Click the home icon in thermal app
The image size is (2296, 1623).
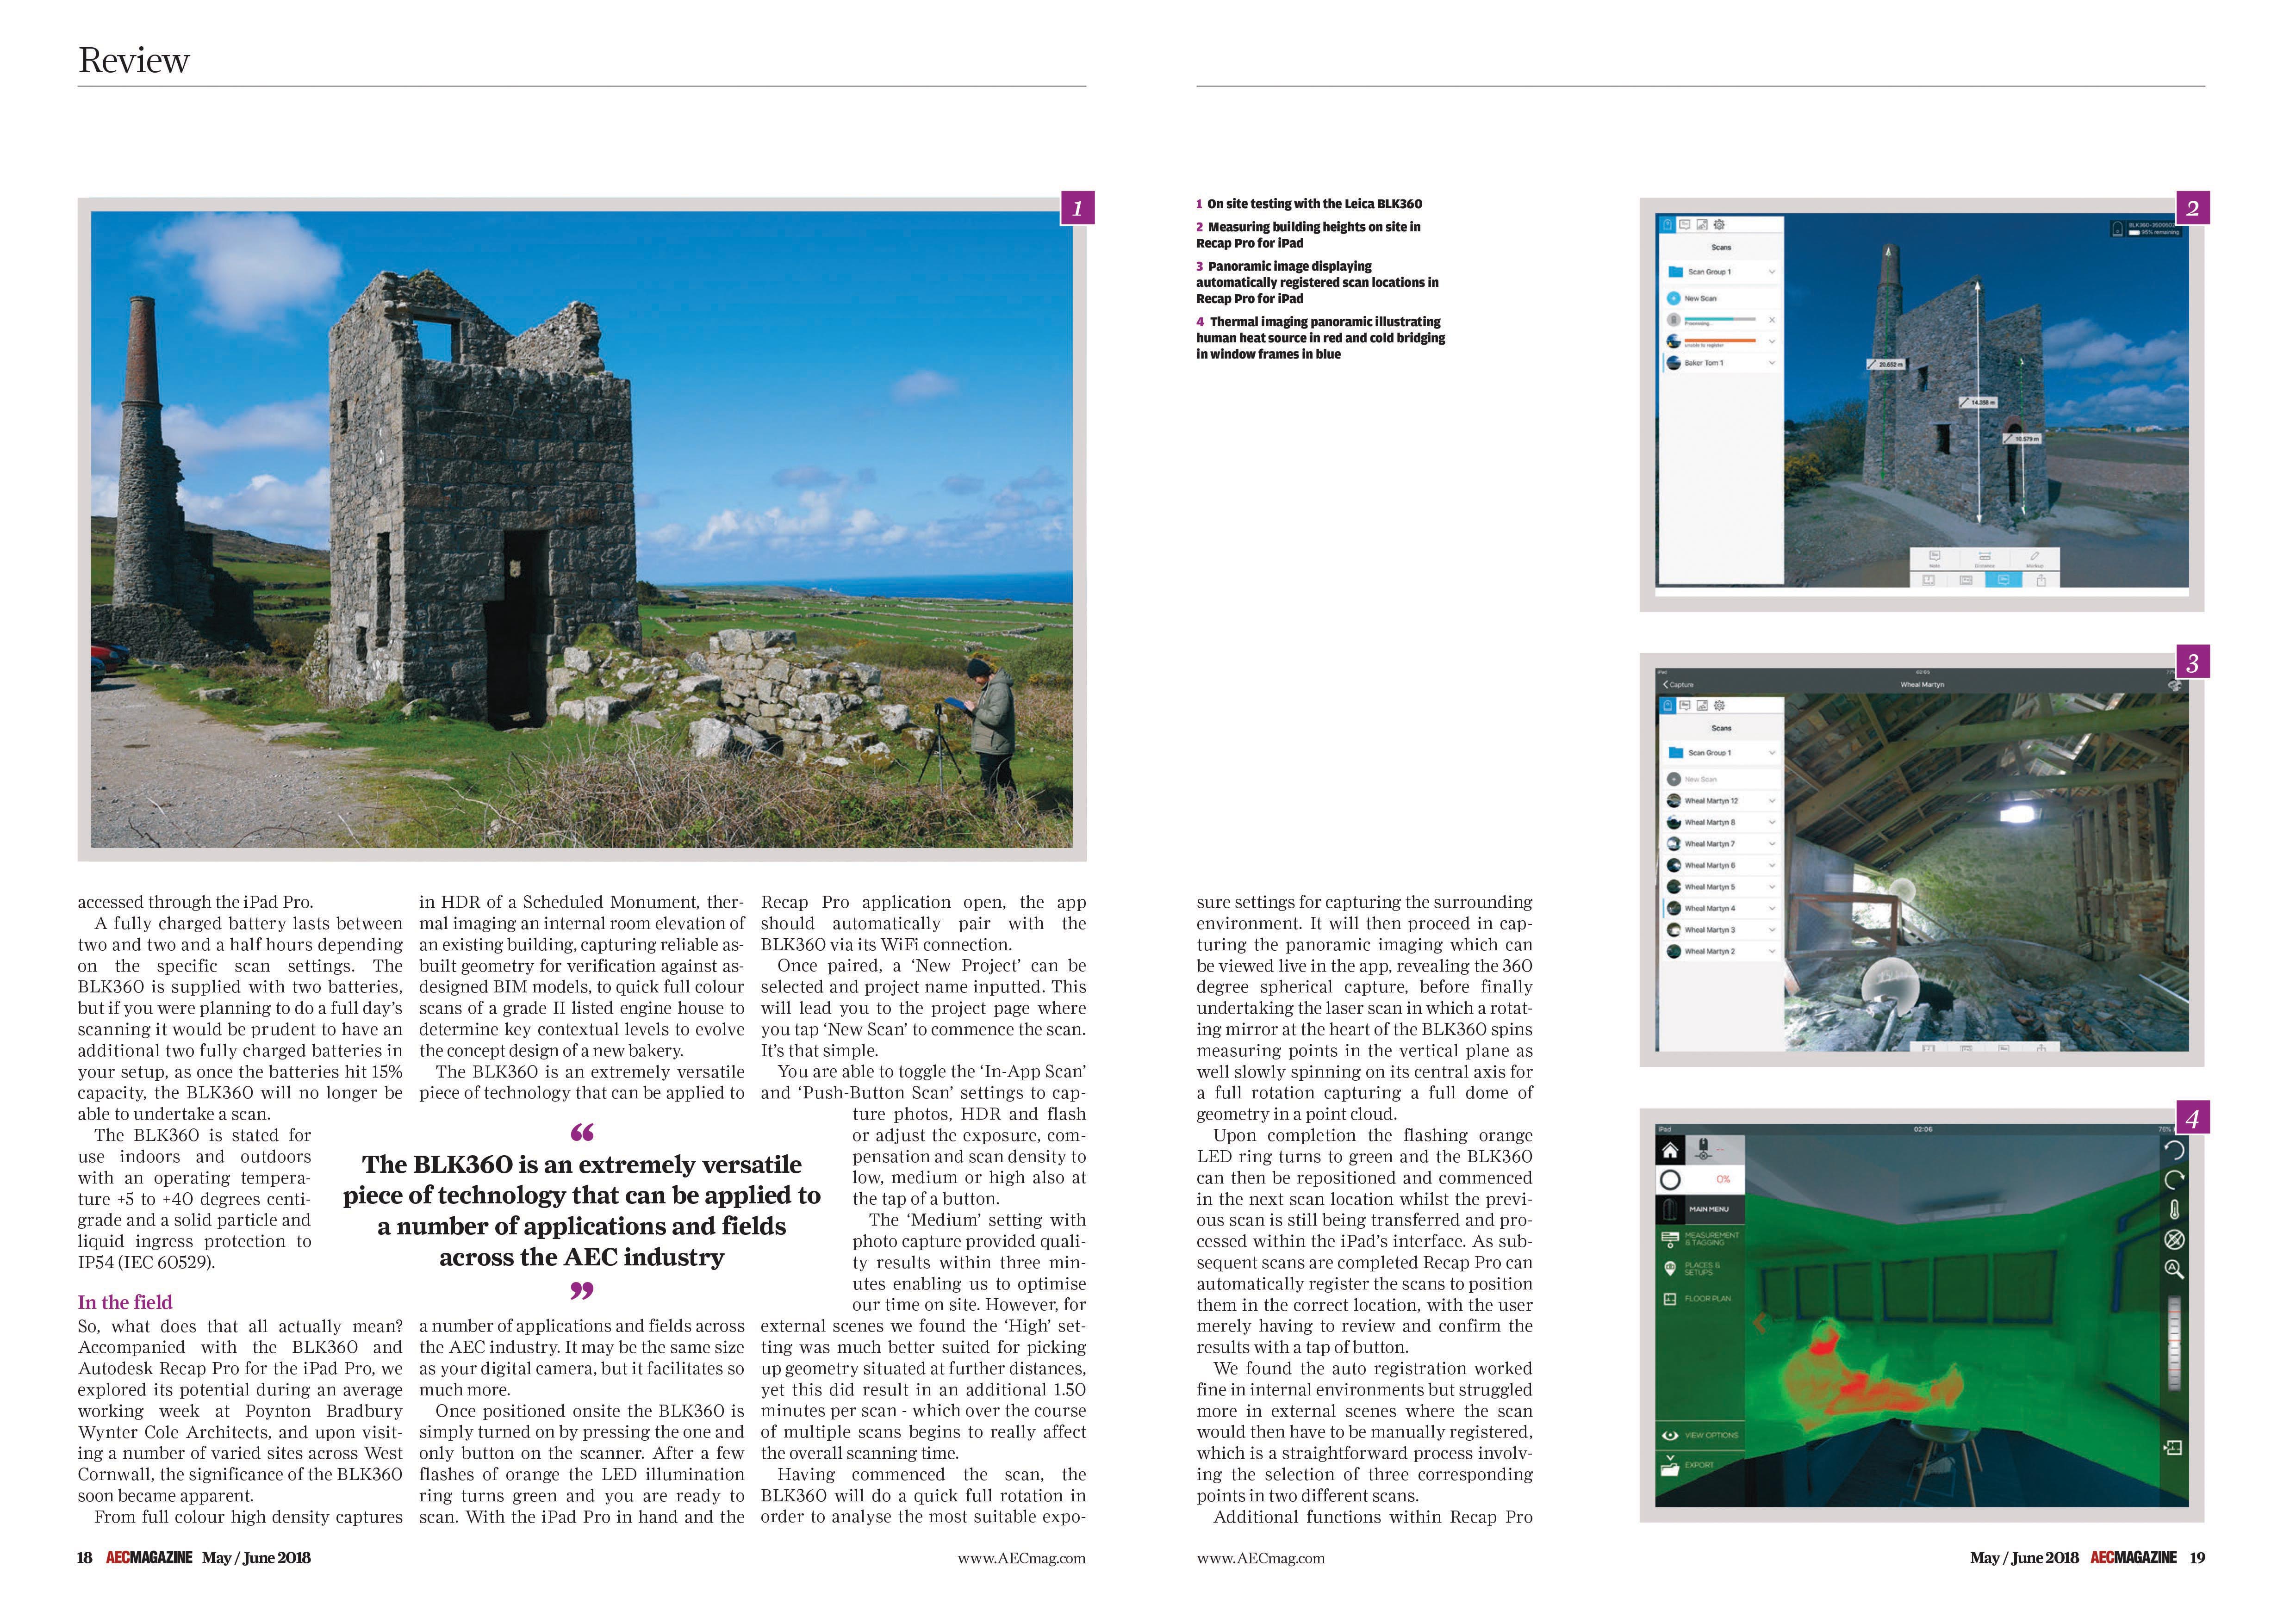(x=1670, y=1150)
